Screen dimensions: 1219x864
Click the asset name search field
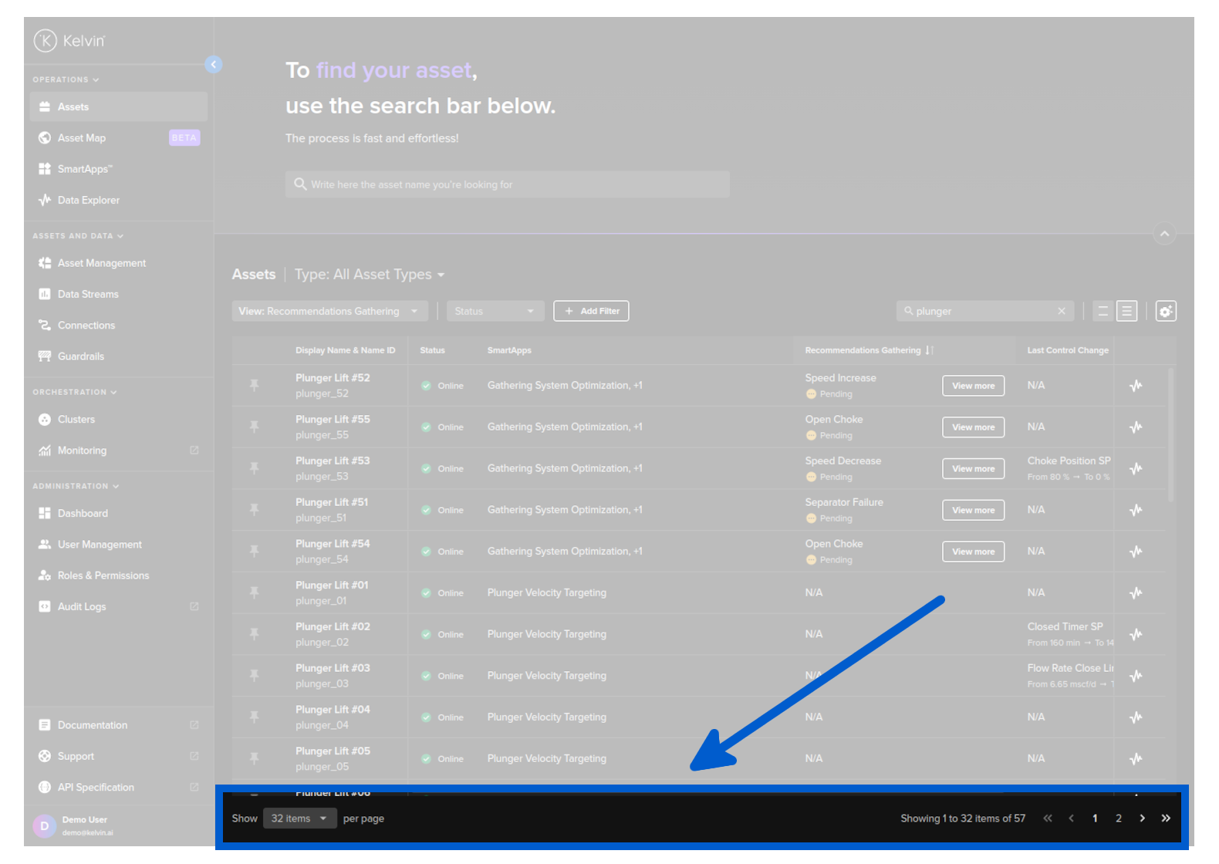(x=507, y=184)
